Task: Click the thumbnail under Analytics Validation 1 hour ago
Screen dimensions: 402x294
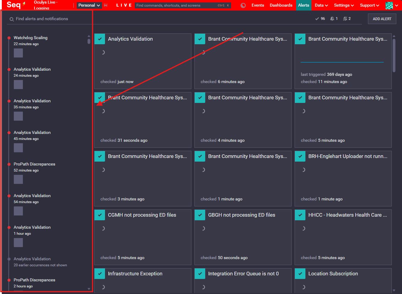Action: [18, 243]
